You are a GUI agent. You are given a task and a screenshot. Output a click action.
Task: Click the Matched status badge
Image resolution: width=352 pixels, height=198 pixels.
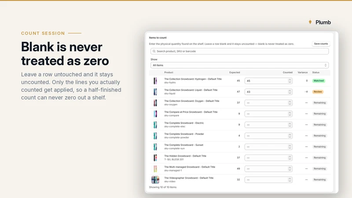pos(319,81)
